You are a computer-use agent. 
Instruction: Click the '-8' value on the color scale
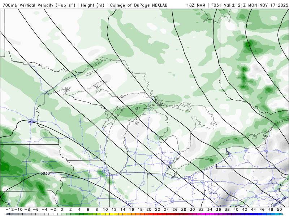click(26, 210)
